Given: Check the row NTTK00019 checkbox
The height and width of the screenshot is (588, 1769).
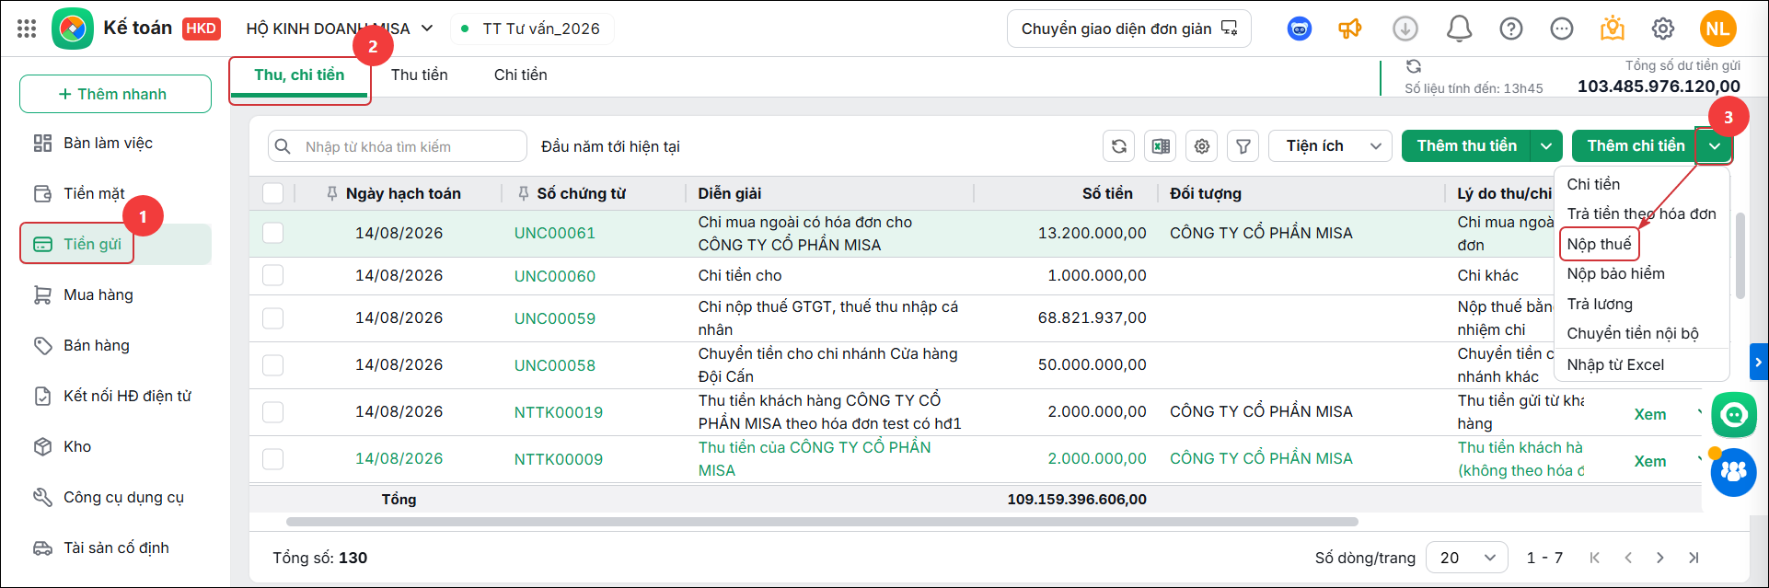Looking at the screenshot, I should [272, 412].
